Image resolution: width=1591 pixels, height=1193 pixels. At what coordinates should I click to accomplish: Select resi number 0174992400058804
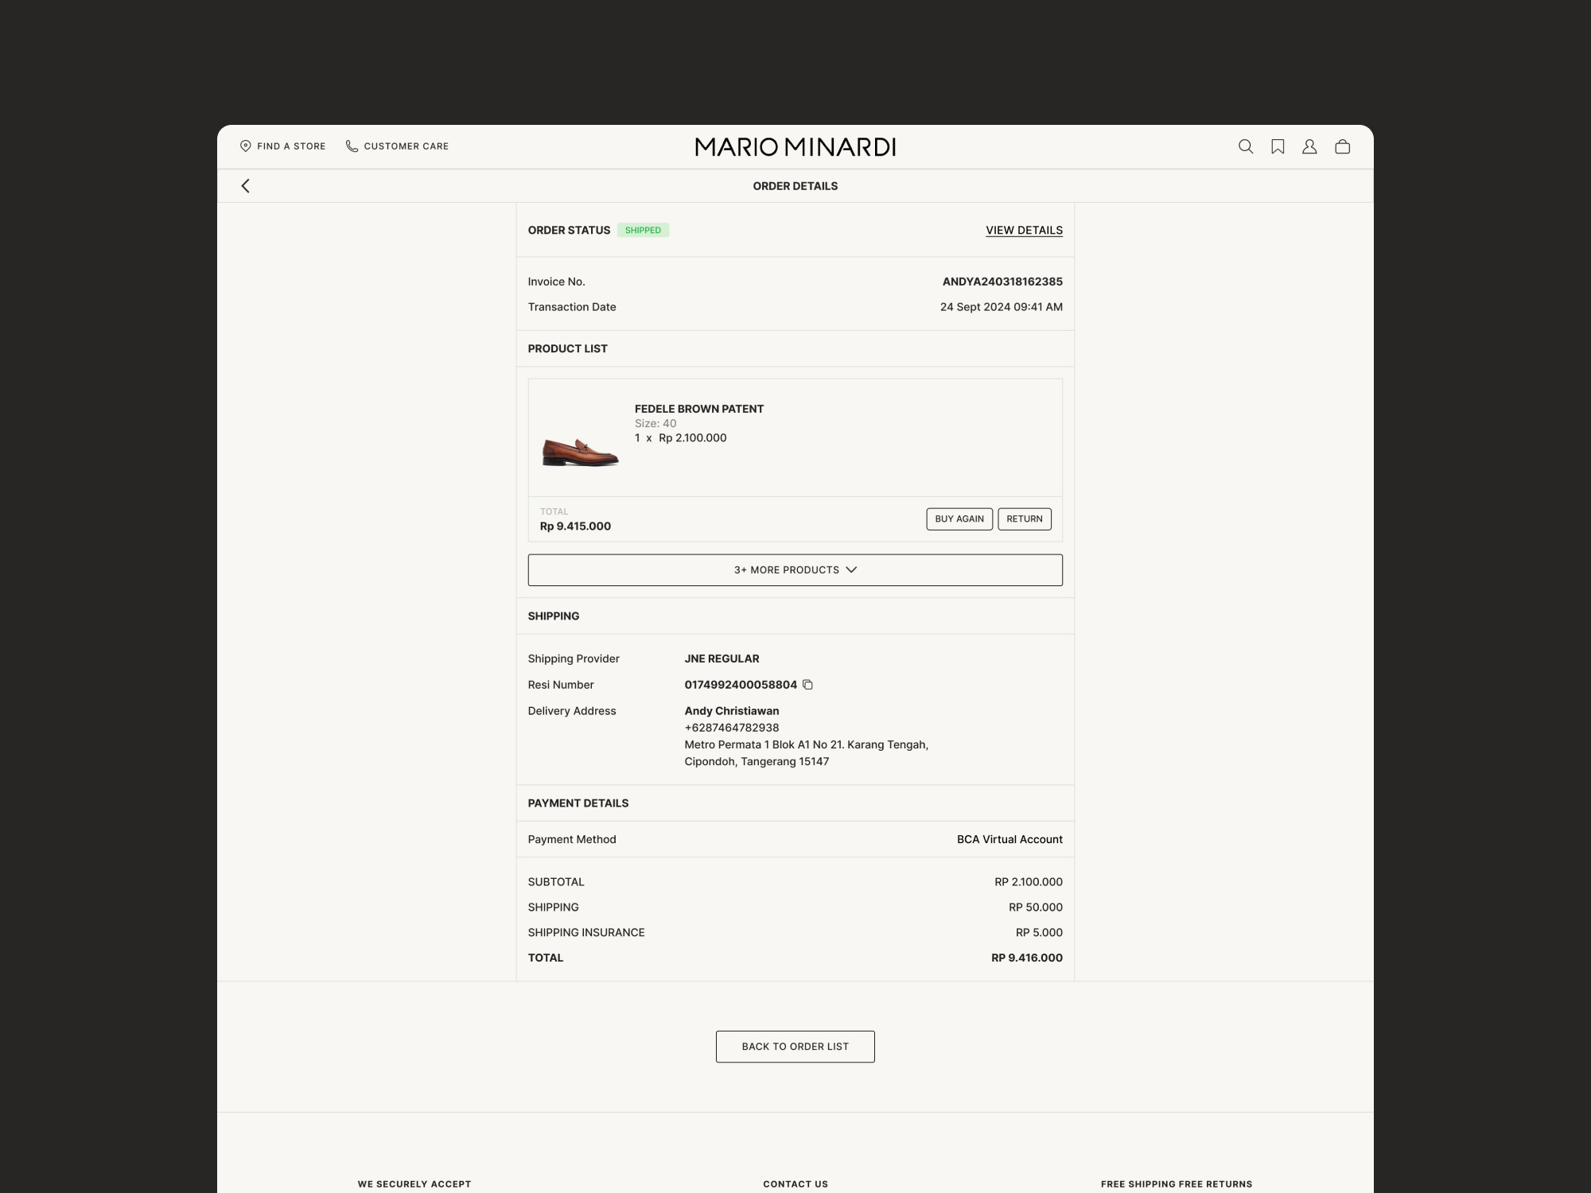[741, 685]
